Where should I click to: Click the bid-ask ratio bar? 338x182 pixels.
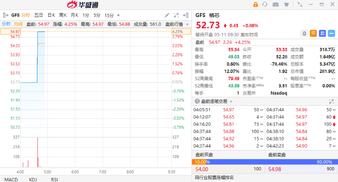pyautogui.click(x=265, y=162)
